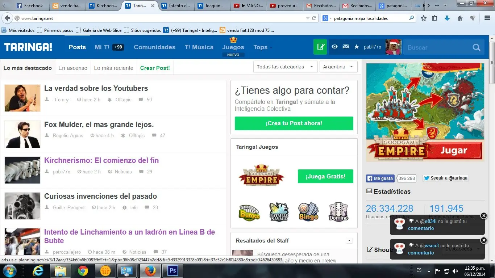This screenshot has height=278, width=495.
Task: Reload the page with the refresh icon
Action: 314,18
